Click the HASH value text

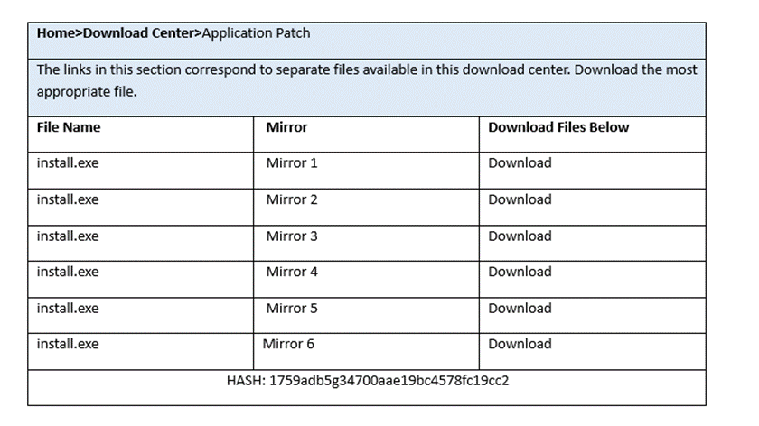[x=367, y=380]
